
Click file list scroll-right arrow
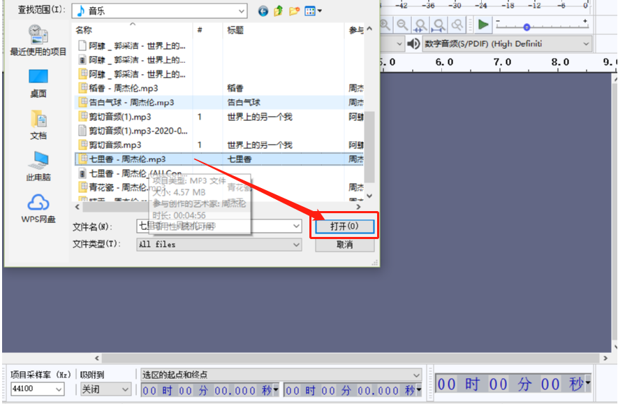(x=358, y=207)
